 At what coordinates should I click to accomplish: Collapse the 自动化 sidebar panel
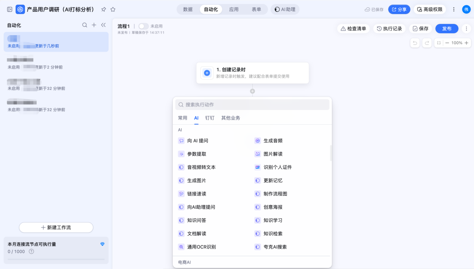[104, 25]
